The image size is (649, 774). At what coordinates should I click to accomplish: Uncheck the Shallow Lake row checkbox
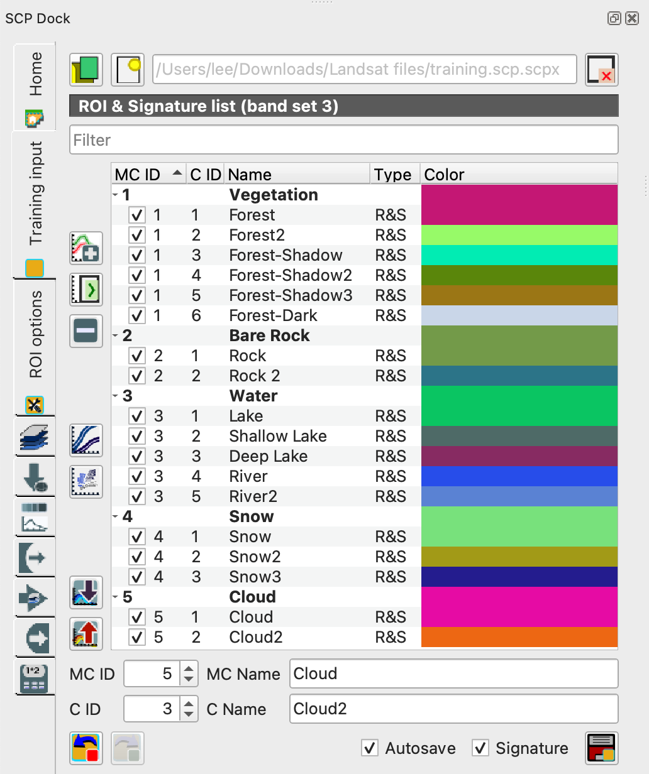click(x=137, y=436)
